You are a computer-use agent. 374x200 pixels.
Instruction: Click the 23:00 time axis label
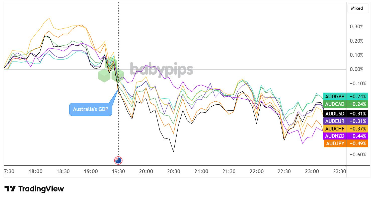pos(312,172)
